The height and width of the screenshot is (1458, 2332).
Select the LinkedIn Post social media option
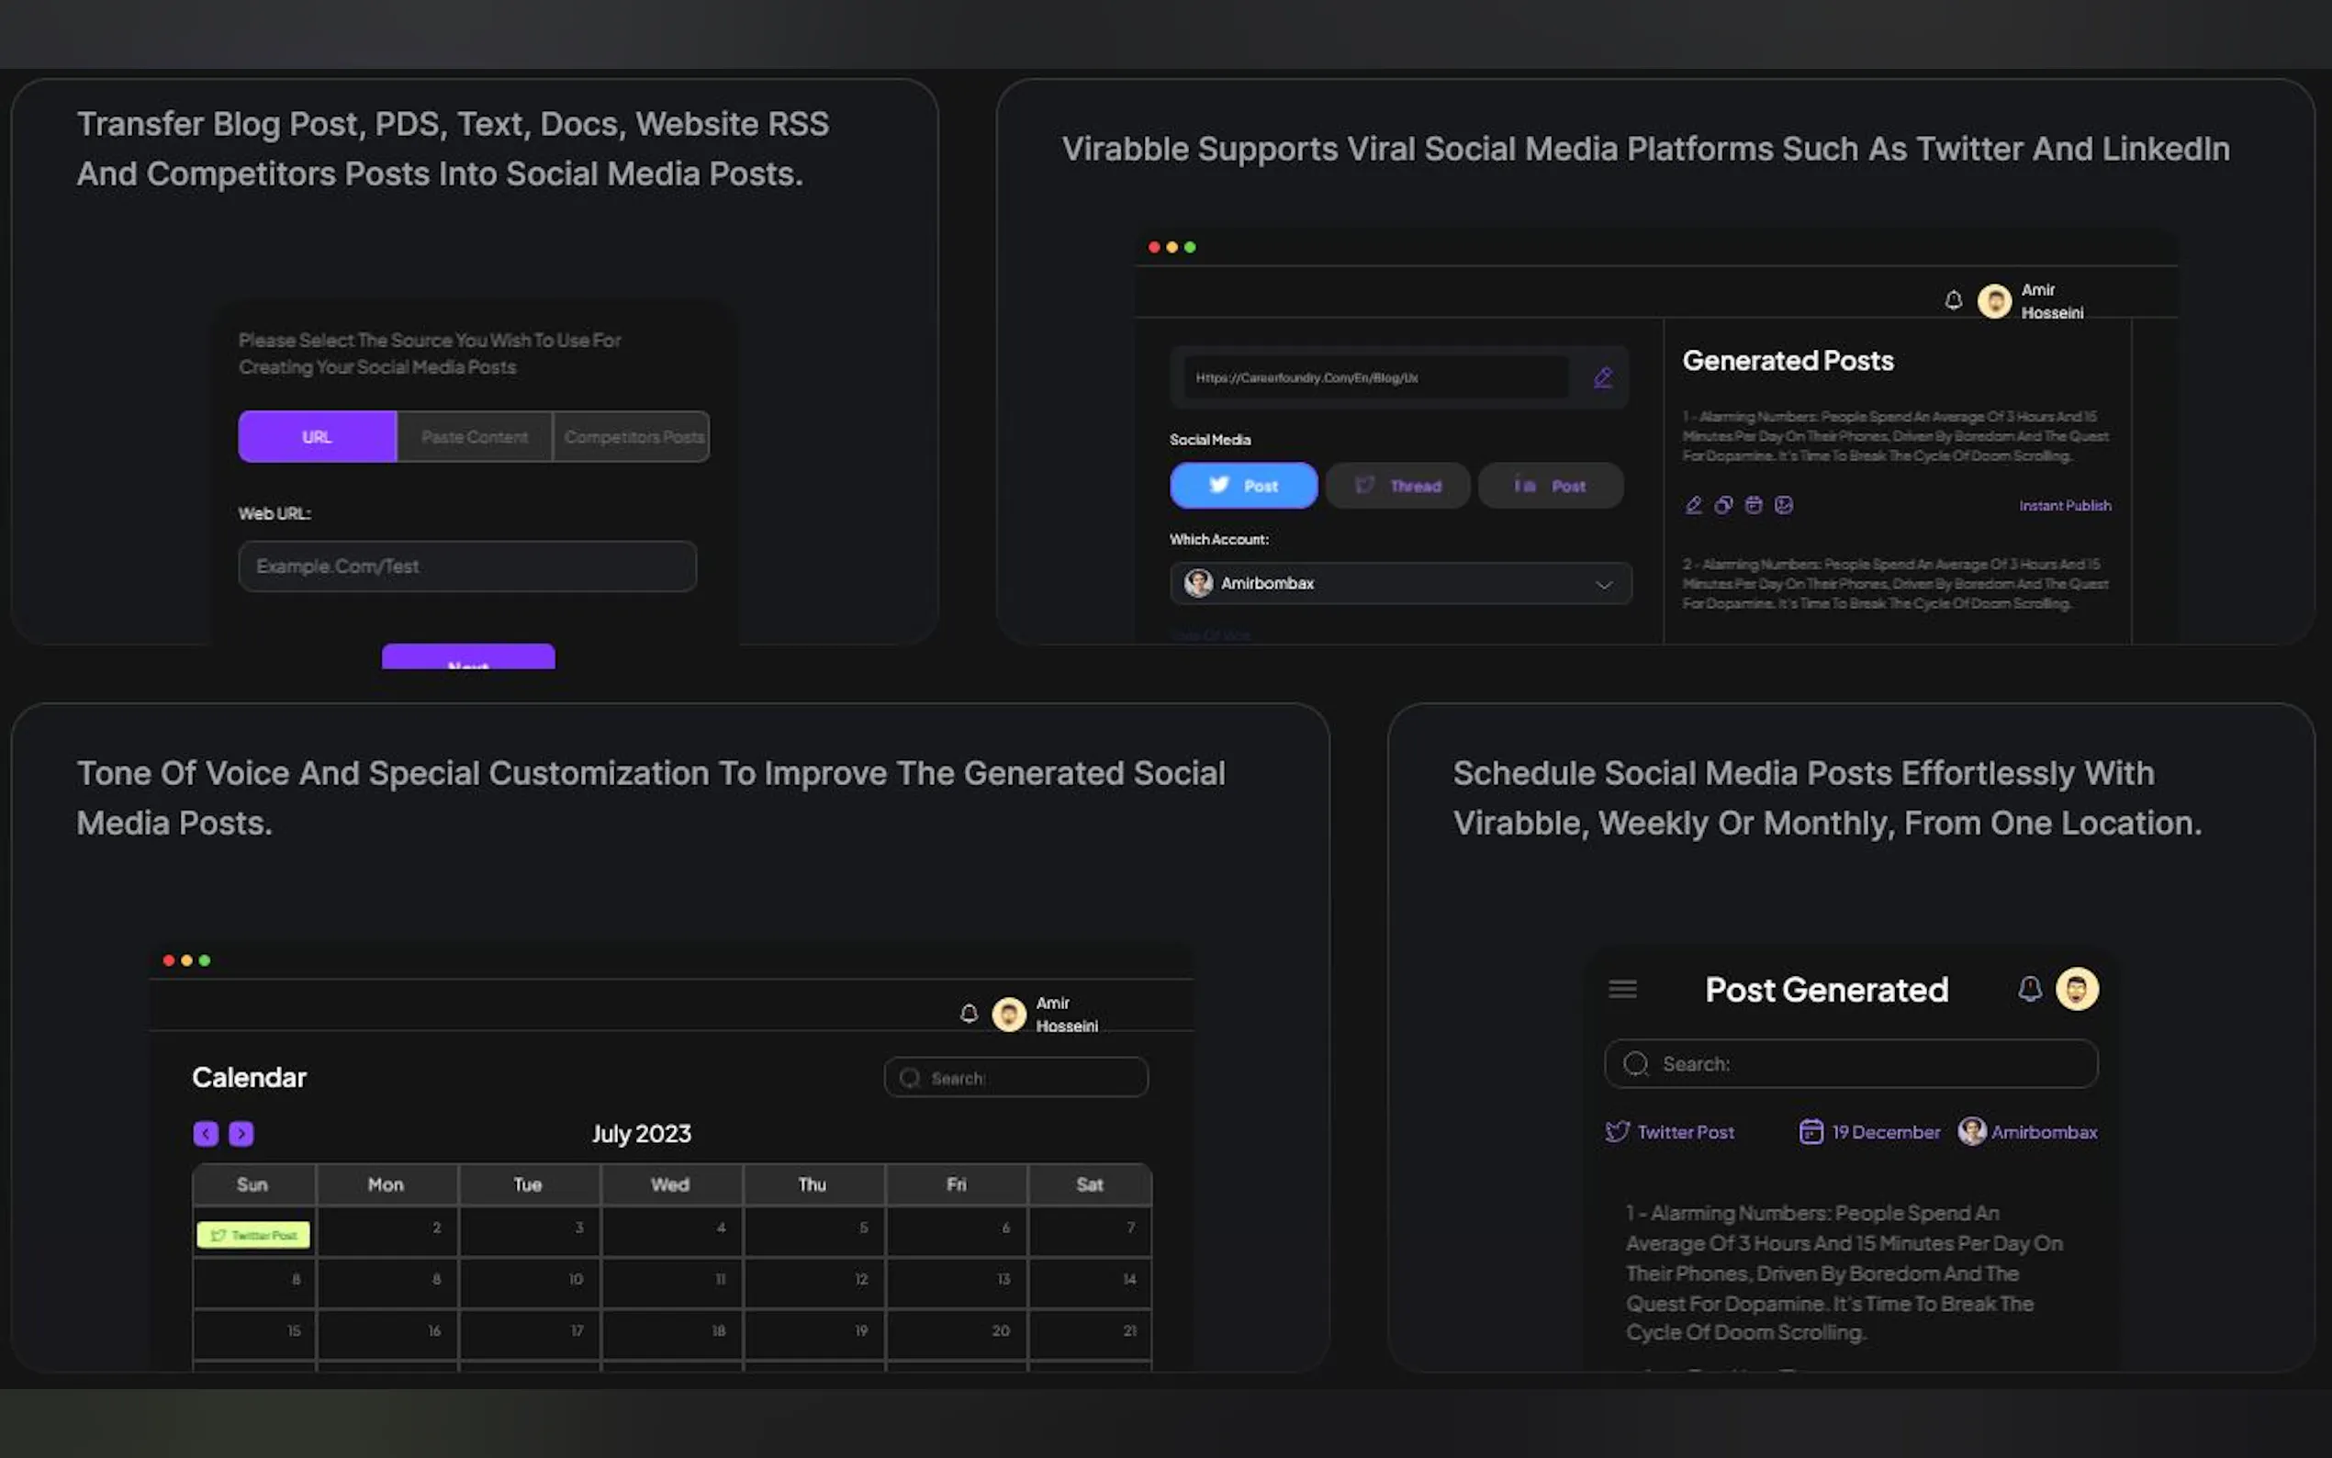click(x=1549, y=485)
